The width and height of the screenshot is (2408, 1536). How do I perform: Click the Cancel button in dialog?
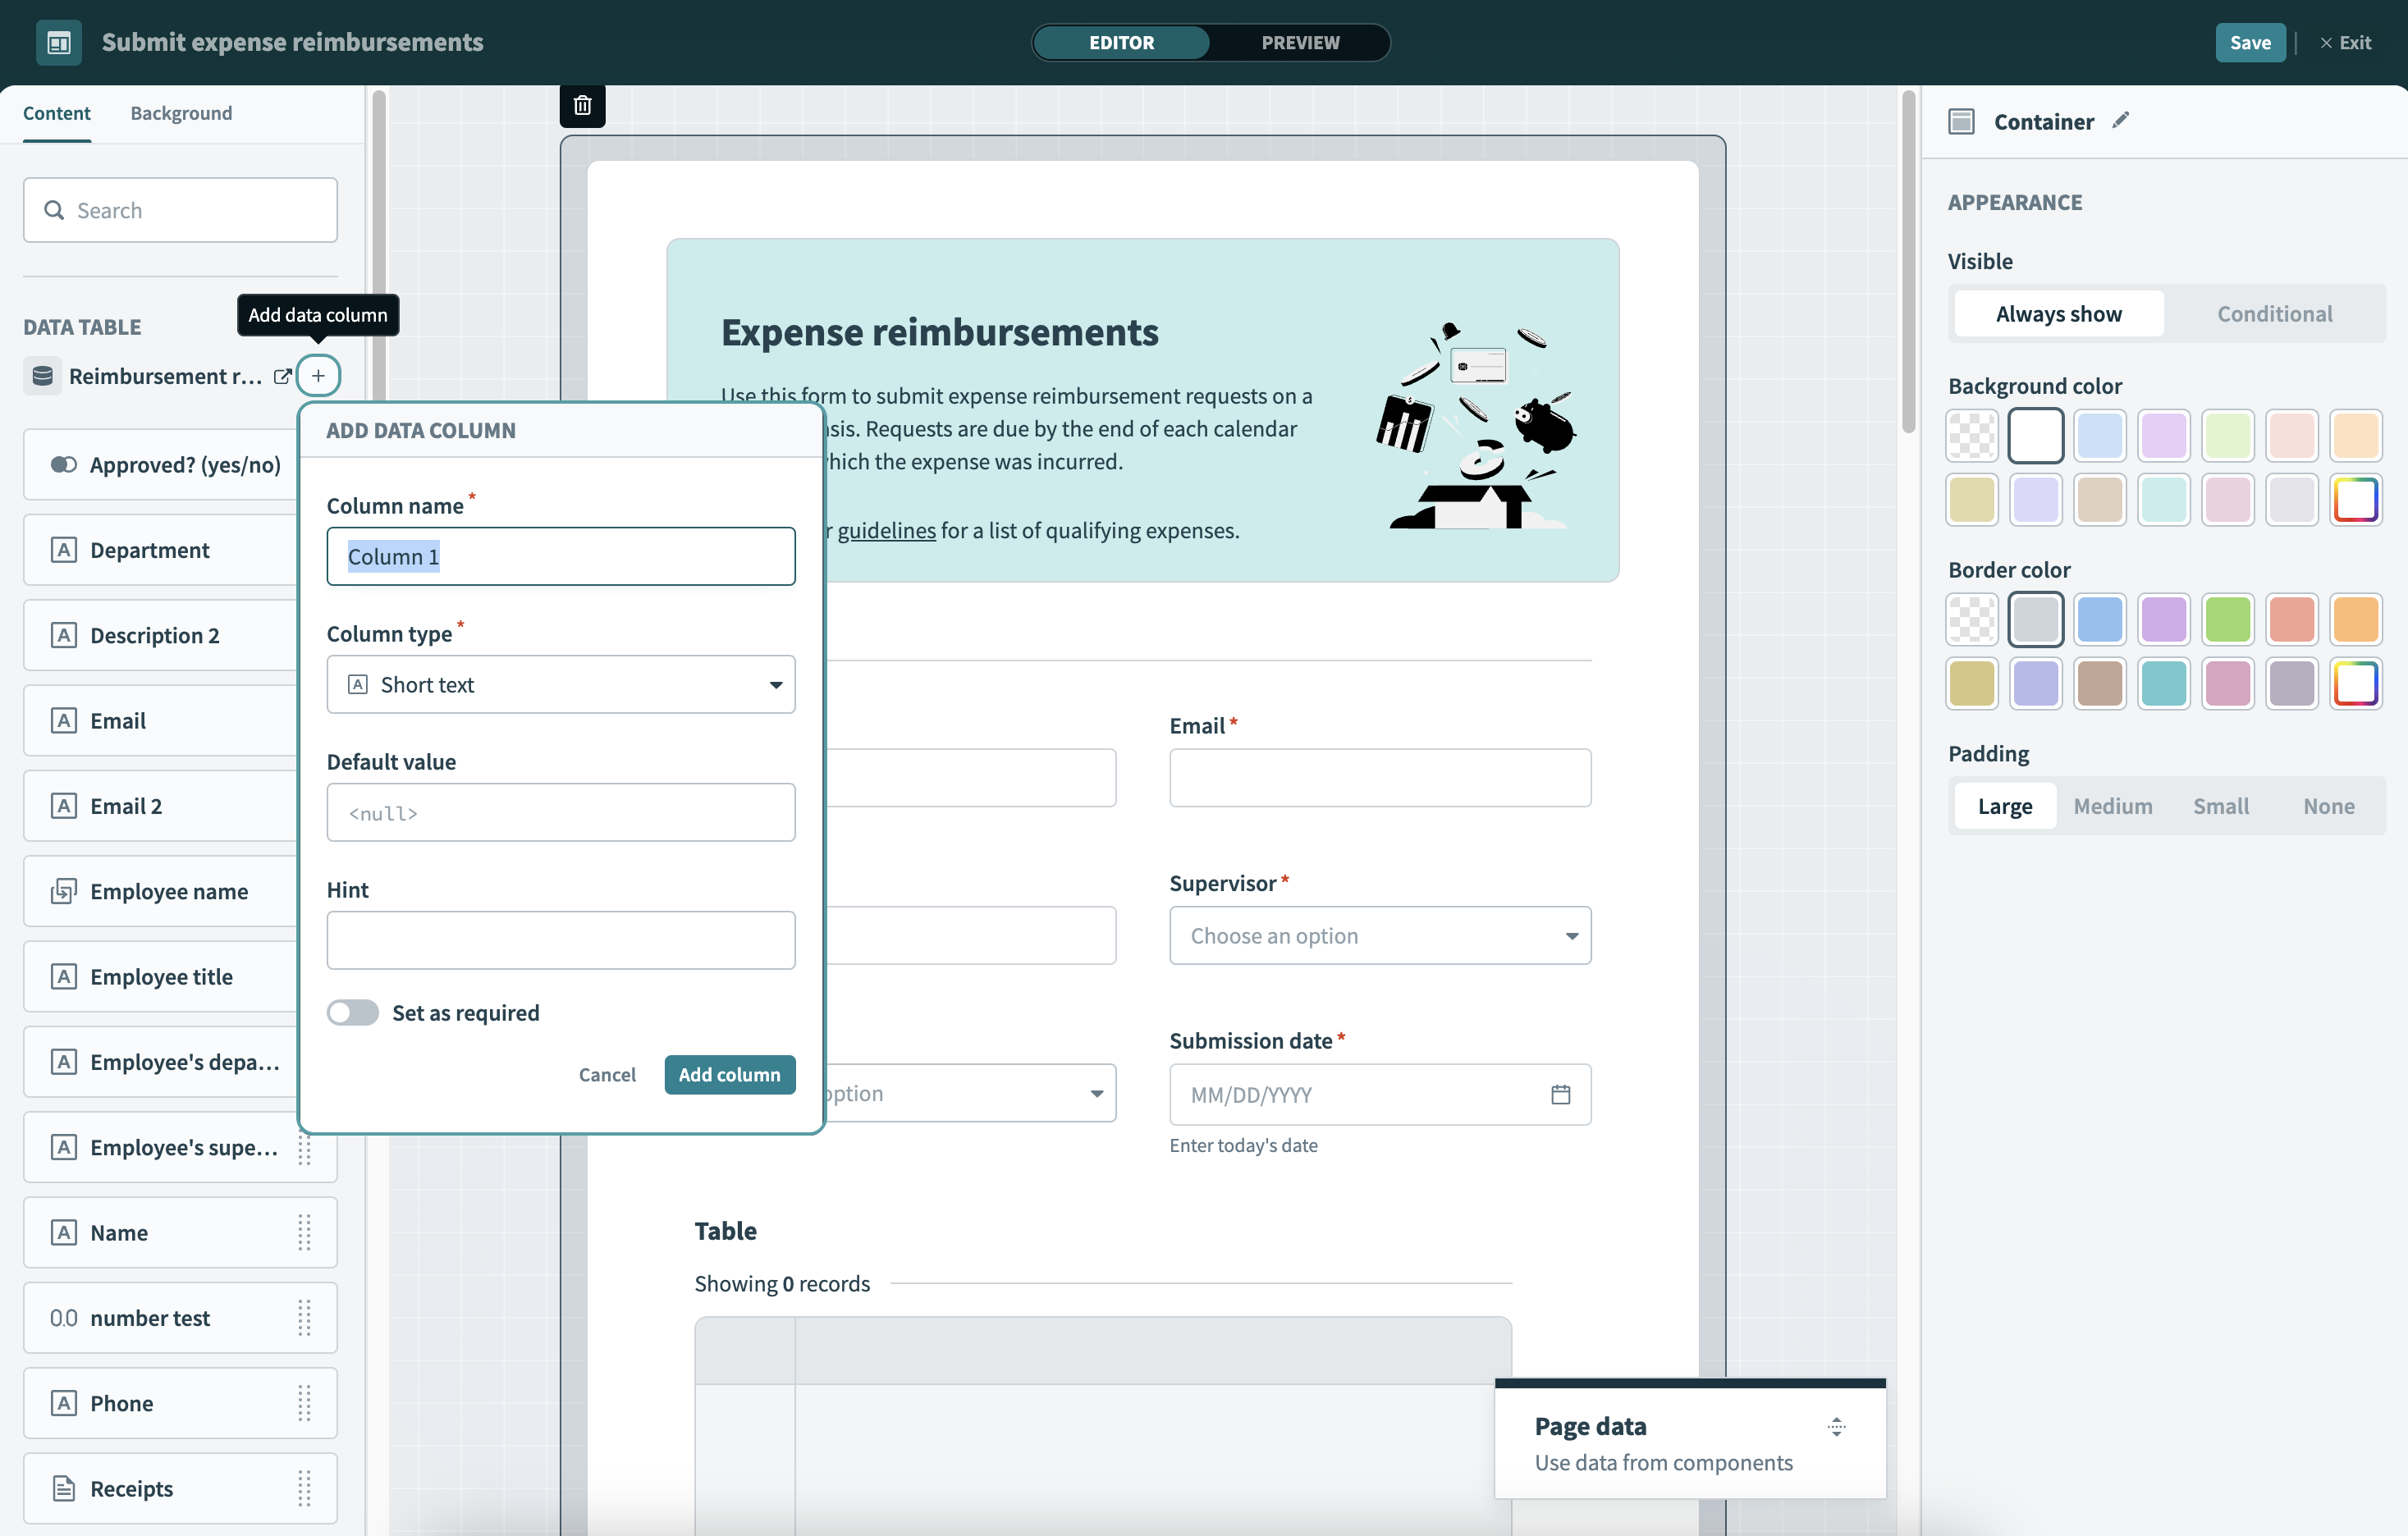[x=607, y=1072]
